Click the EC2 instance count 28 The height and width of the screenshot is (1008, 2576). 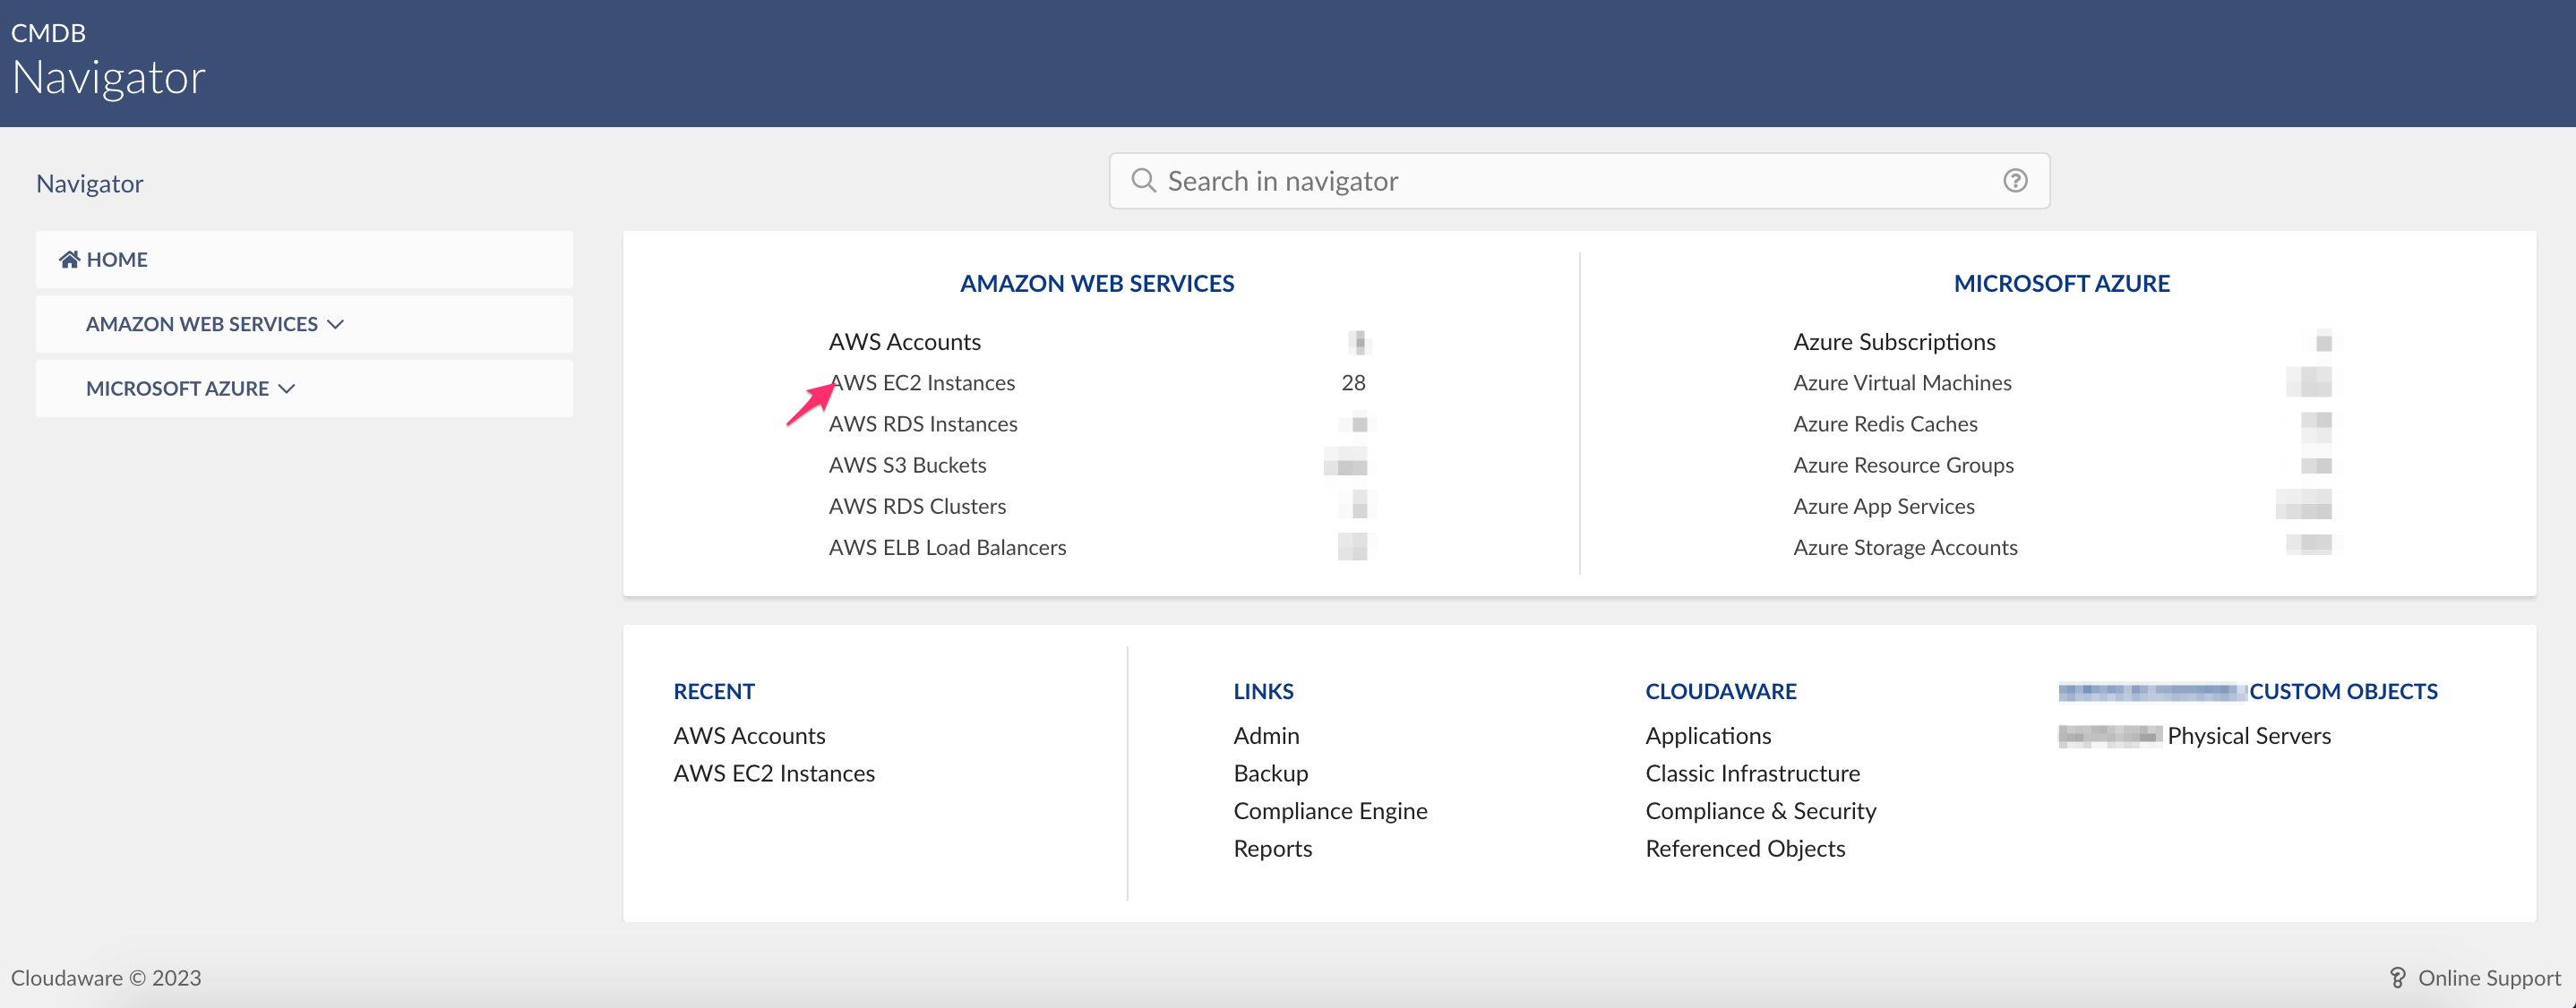(1353, 382)
